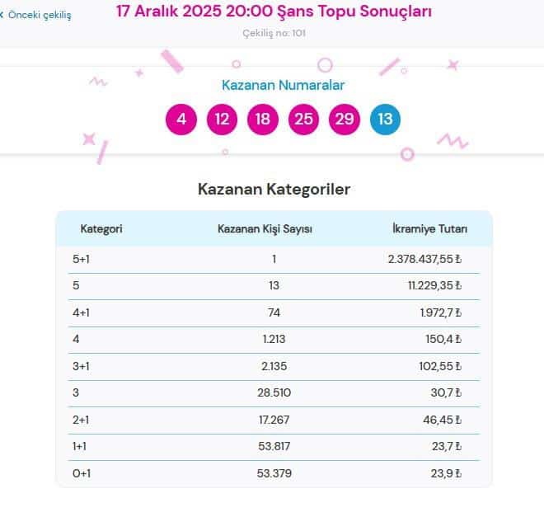
Task: Click the back chevron beside Önceki çekiliş
Action: coord(2,15)
